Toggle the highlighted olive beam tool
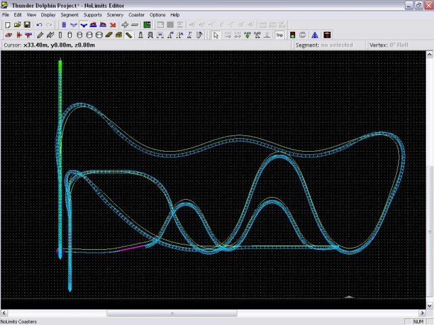Image resolution: width=434 pixels, height=325 pixels. pyautogui.click(x=129, y=35)
